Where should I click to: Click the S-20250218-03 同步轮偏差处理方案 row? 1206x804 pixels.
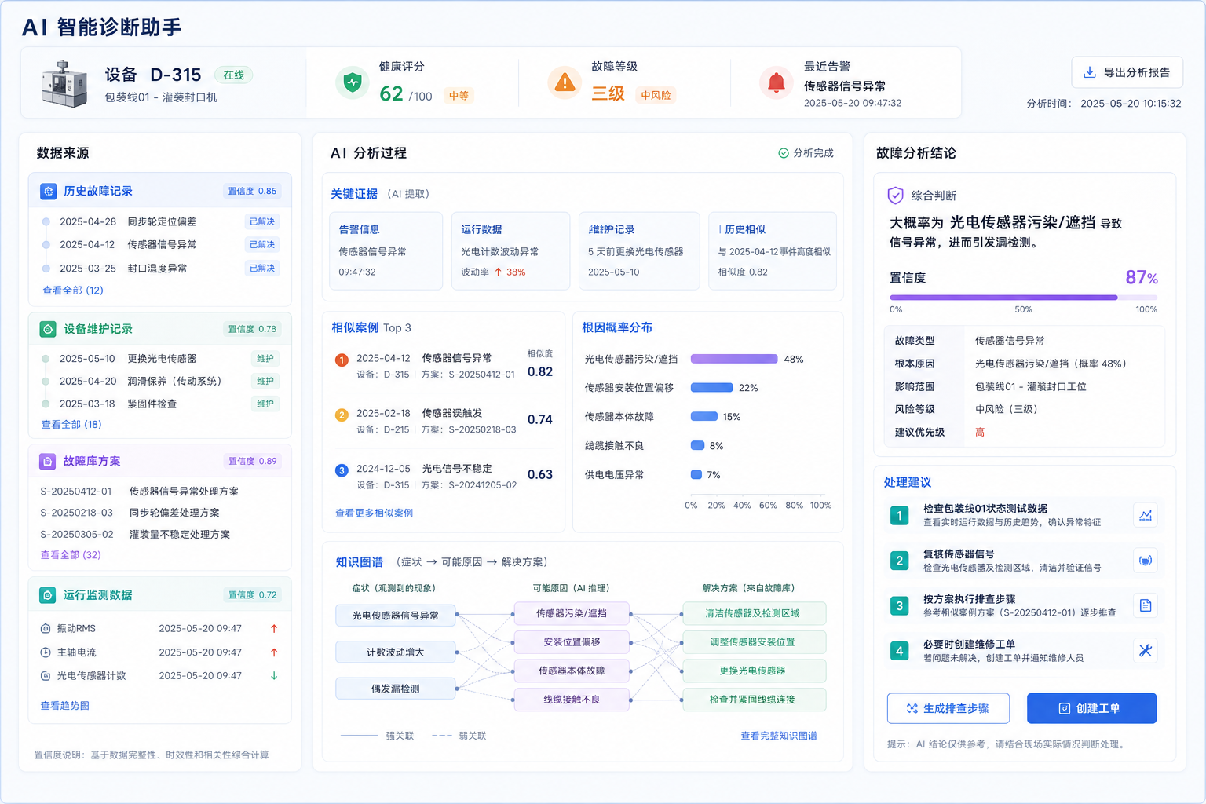tap(130, 513)
